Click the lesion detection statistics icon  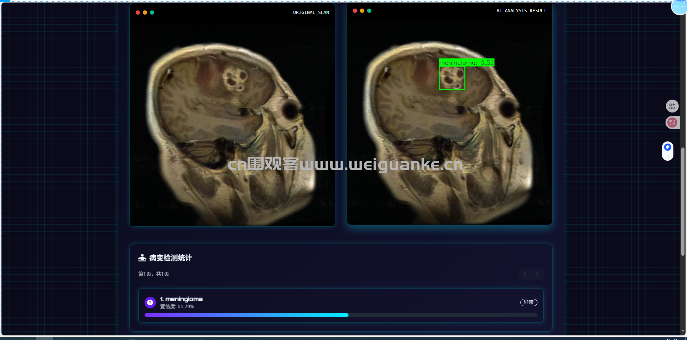[142, 258]
